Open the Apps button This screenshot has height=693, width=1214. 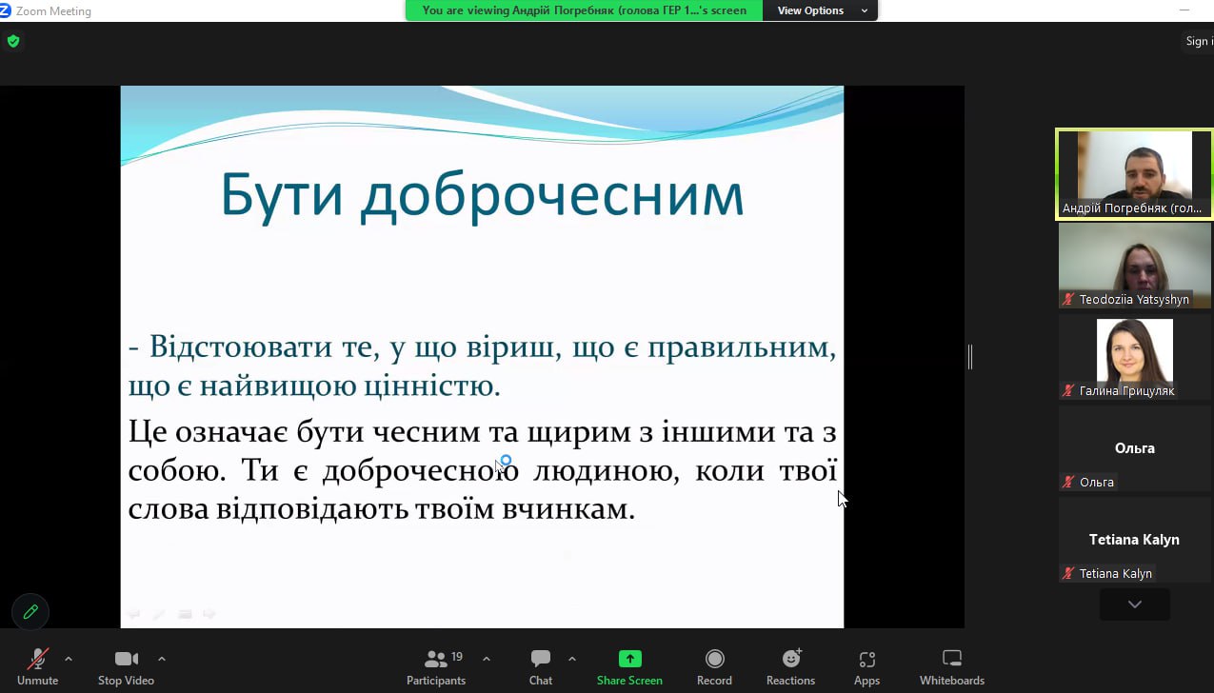pos(866,666)
